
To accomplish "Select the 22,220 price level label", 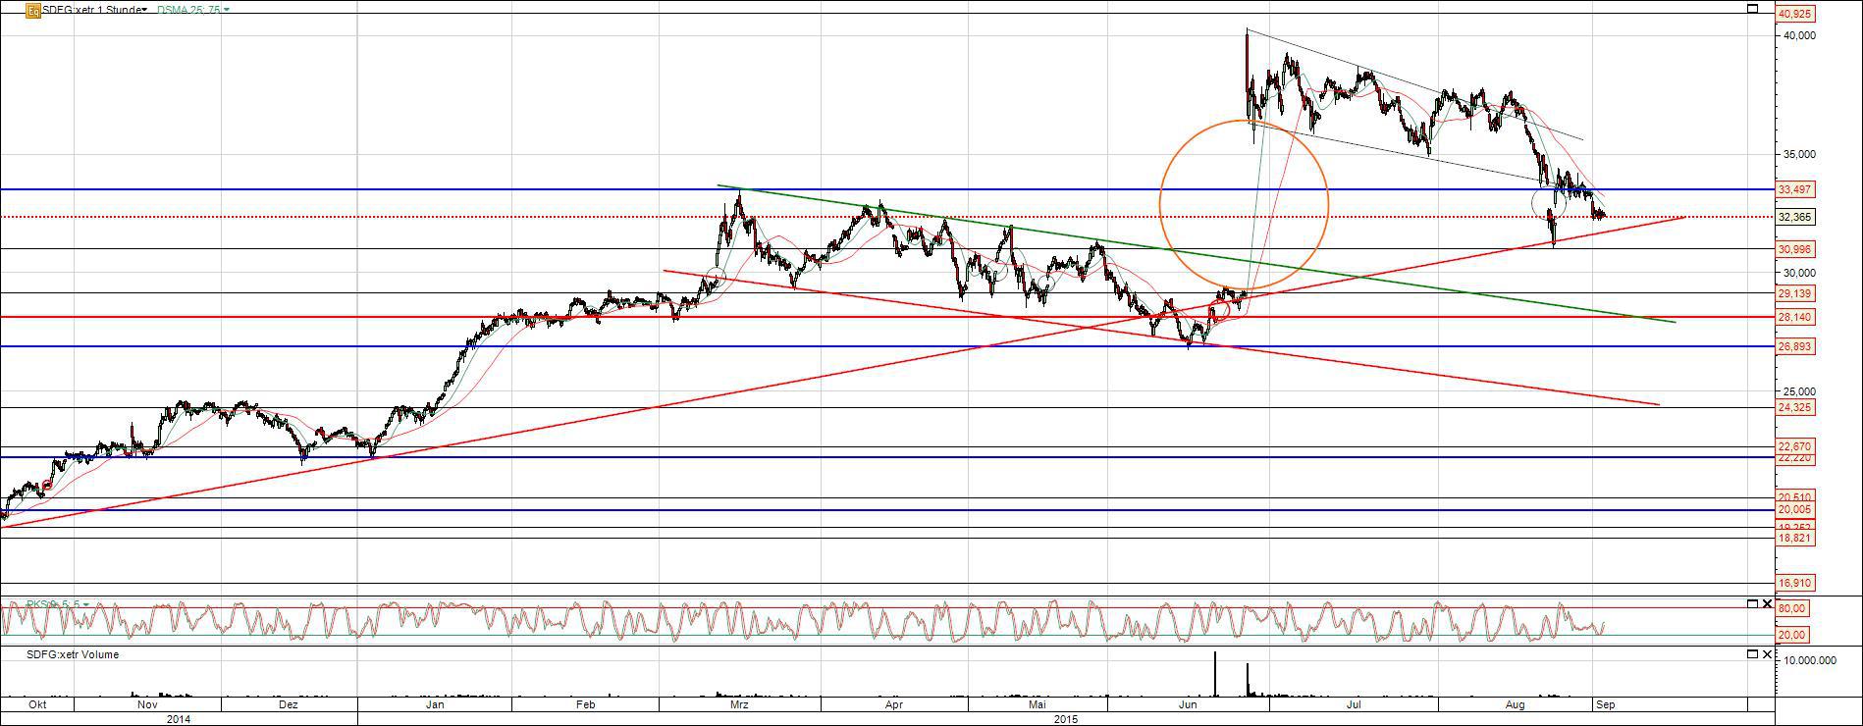I will [1794, 458].
